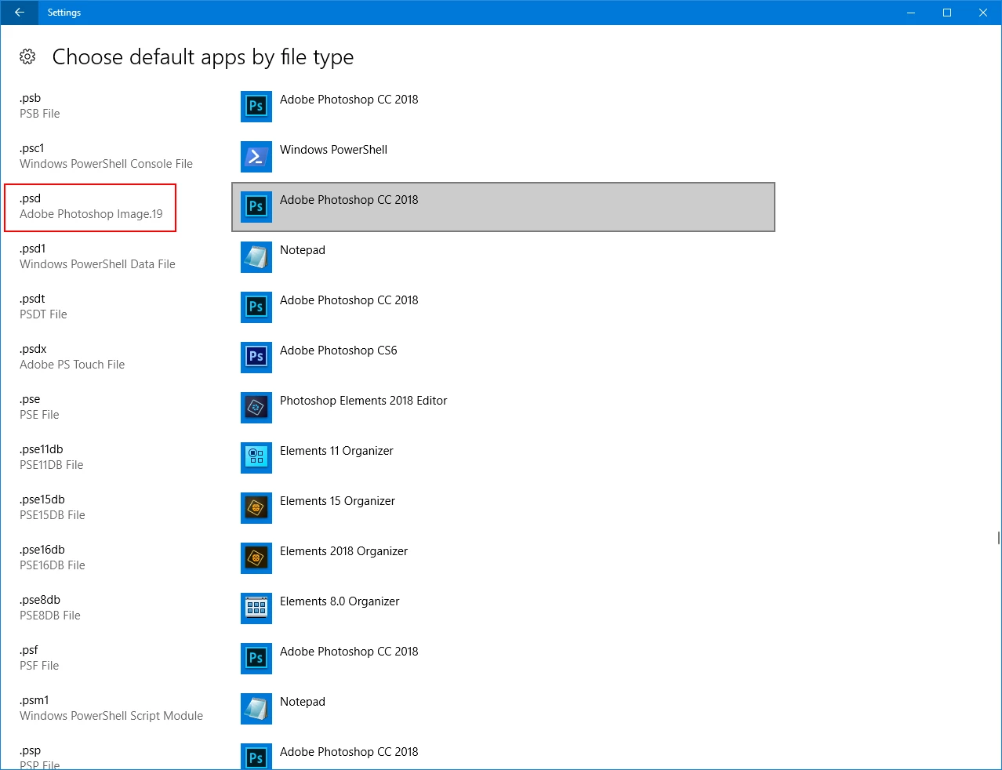Click the .psd extension label
Viewport: 1002px width, 770px height.
[x=30, y=198]
